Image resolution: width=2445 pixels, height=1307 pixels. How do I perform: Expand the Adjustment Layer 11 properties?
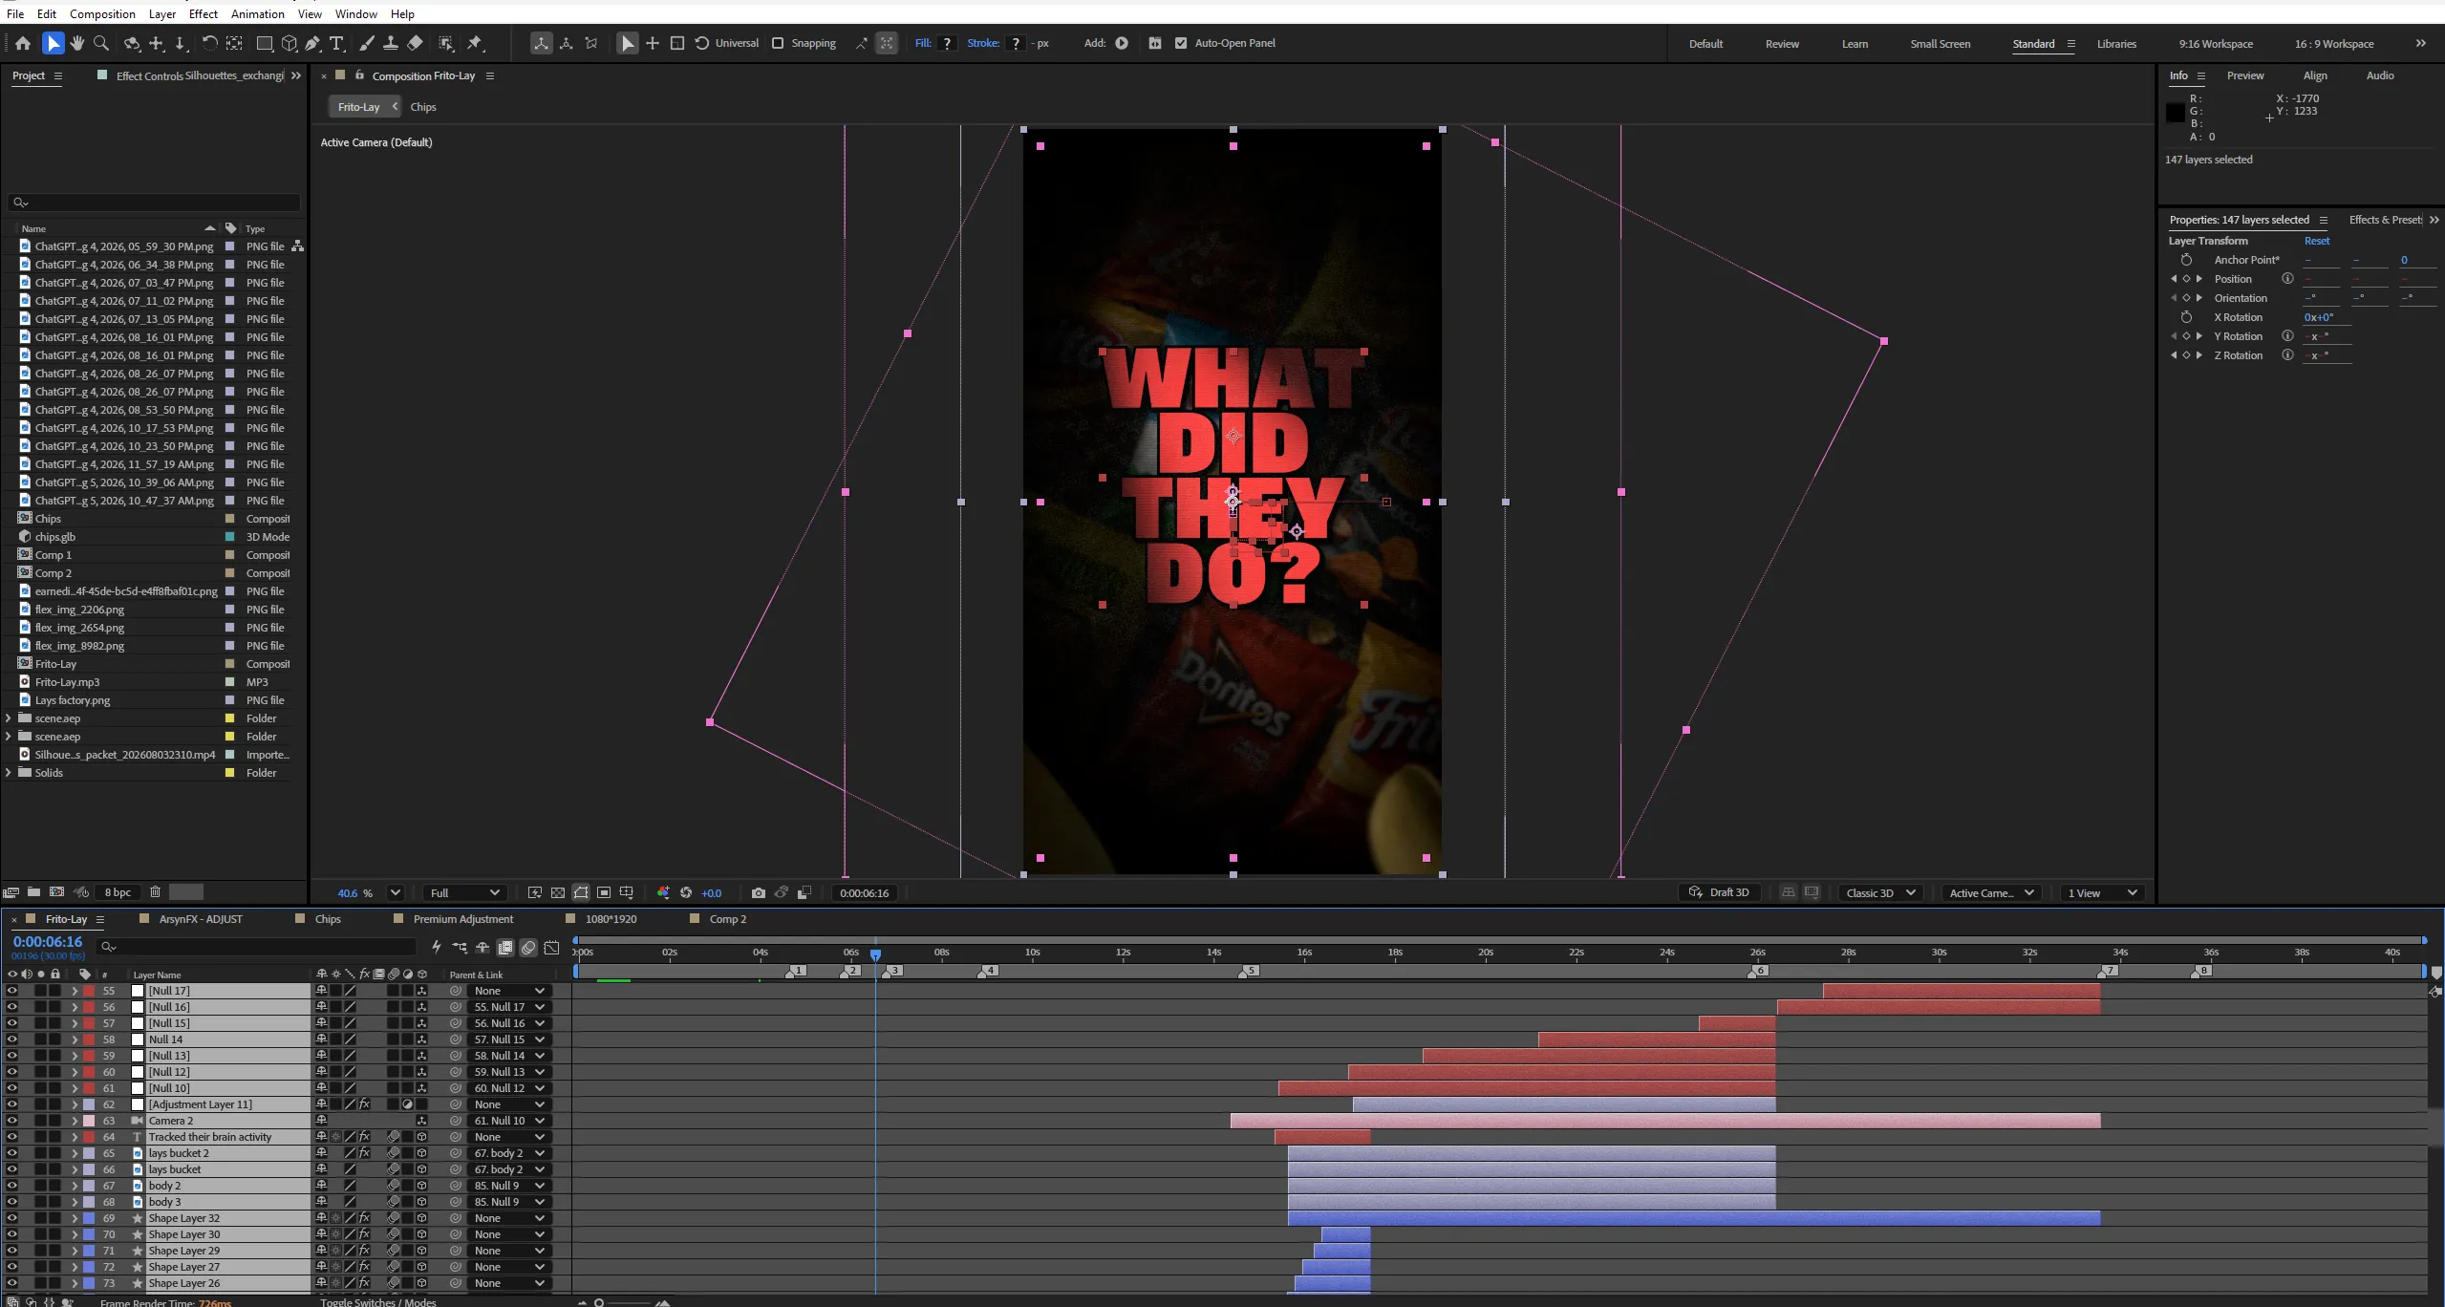point(75,1104)
